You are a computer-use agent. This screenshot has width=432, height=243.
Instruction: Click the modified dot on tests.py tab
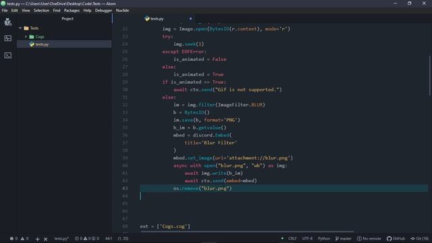coord(190,19)
